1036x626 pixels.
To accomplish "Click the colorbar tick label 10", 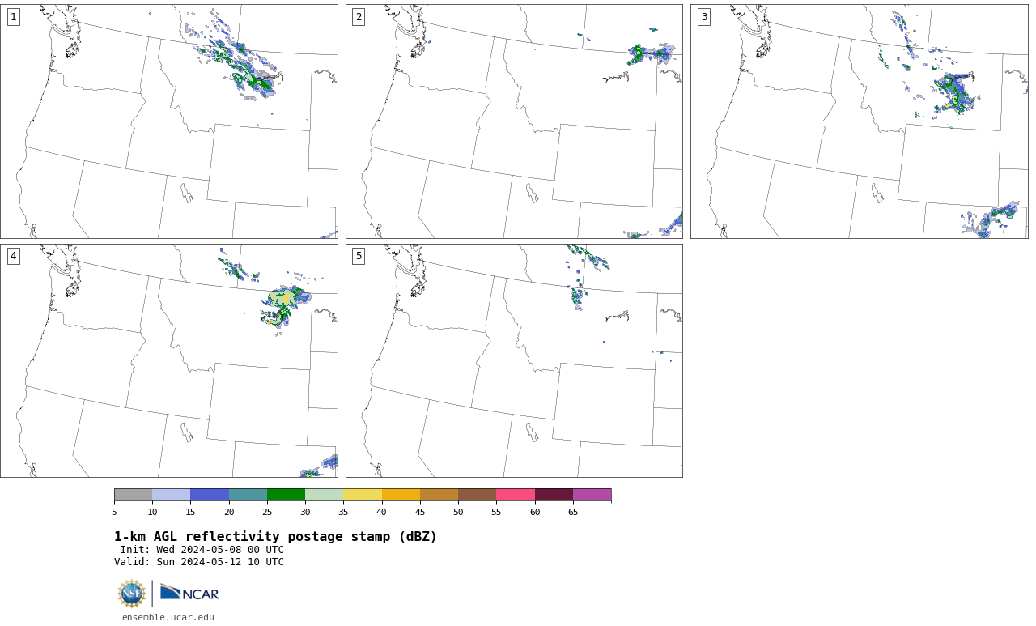I will 152,512.
